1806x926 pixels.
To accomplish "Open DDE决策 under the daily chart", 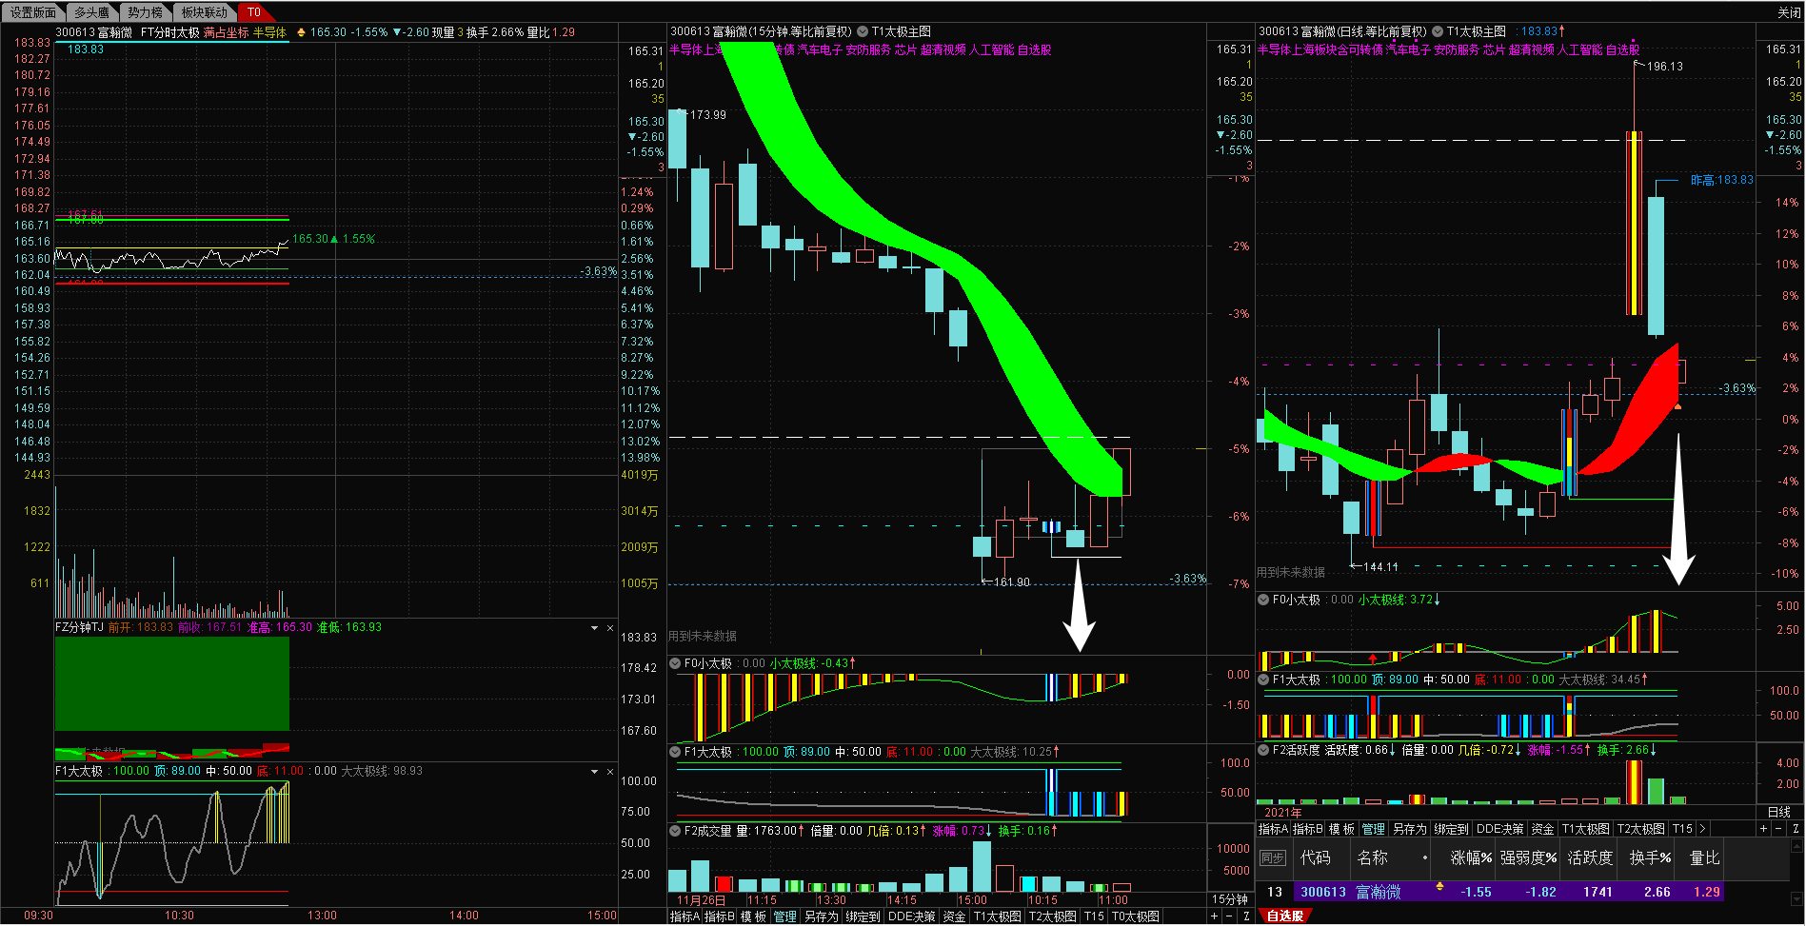I will tap(1500, 829).
